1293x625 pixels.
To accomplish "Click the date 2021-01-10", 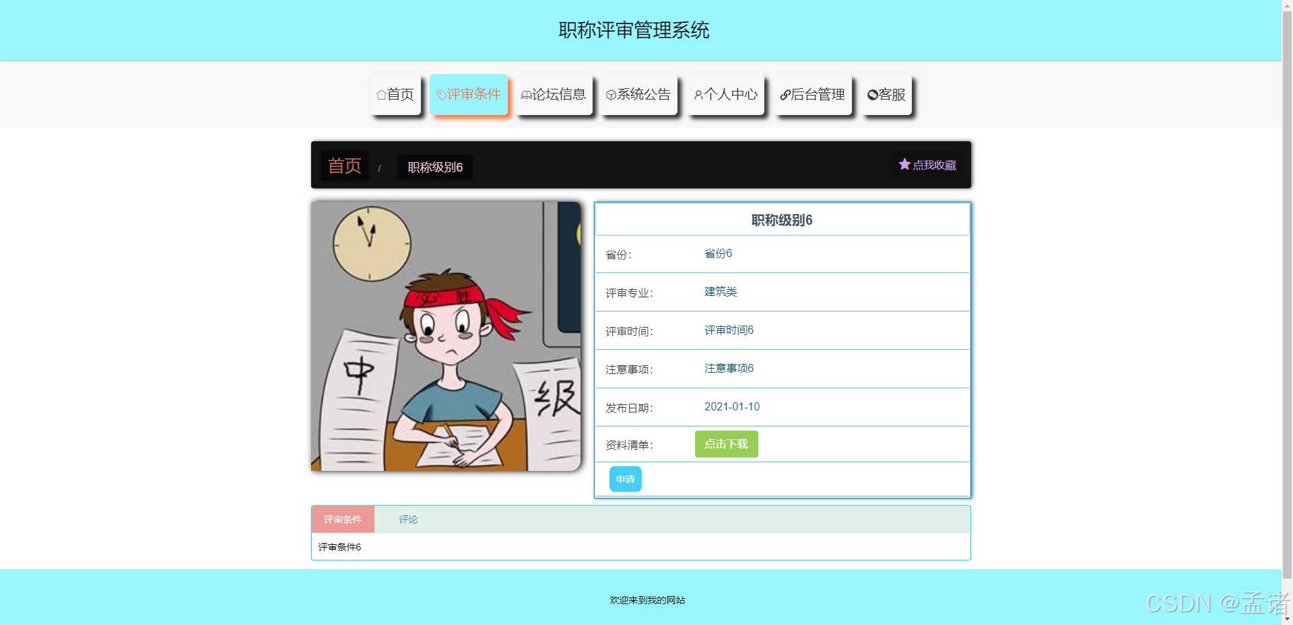I will pyautogui.click(x=732, y=407).
